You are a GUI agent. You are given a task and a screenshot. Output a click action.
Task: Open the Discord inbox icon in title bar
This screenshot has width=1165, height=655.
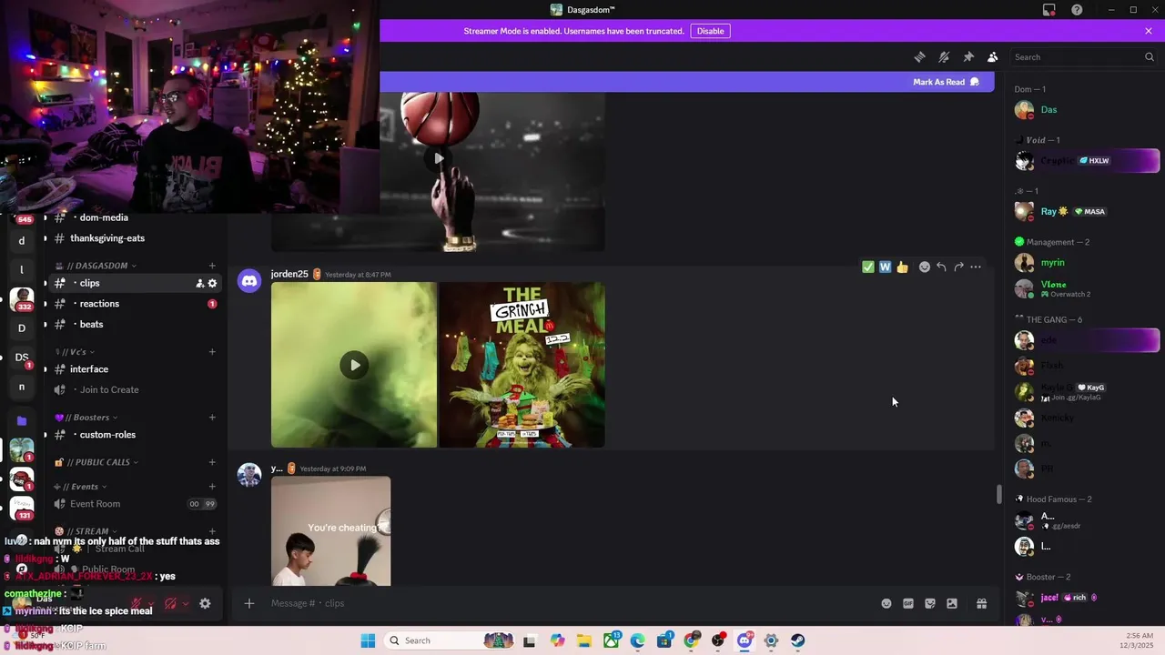(x=1049, y=10)
